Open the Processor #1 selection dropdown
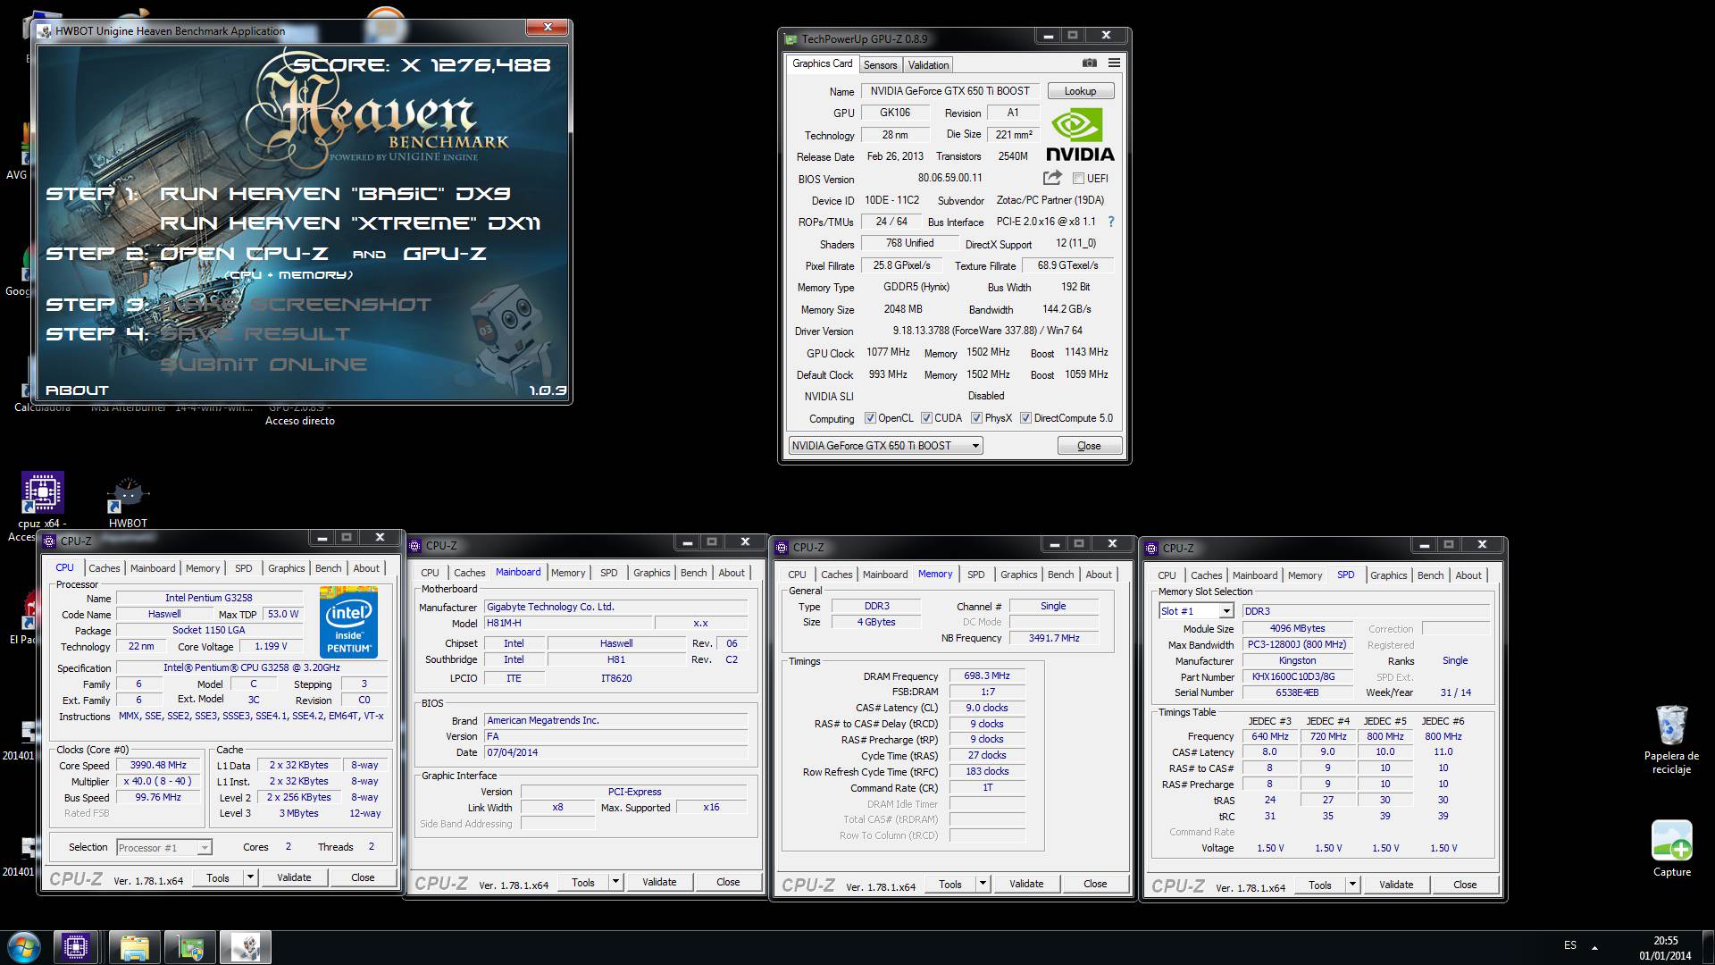The image size is (1715, 965). (x=164, y=848)
